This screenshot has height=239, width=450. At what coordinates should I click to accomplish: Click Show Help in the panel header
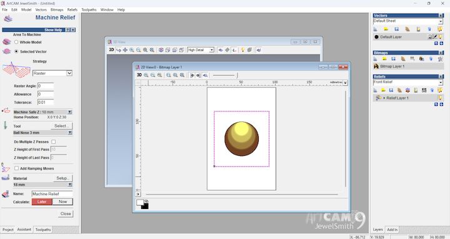pyautogui.click(x=53, y=29)
